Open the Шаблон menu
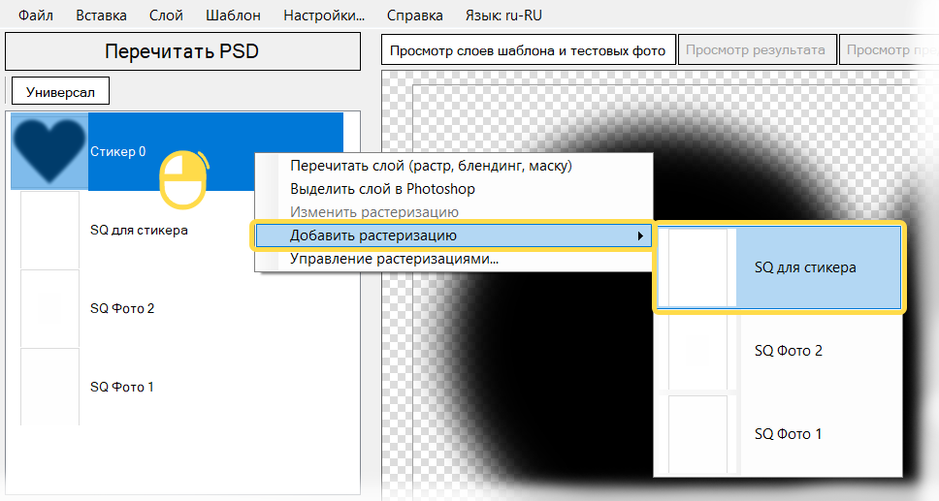The height and width of the screenshot is (501, 939). [x=233, y=16]
